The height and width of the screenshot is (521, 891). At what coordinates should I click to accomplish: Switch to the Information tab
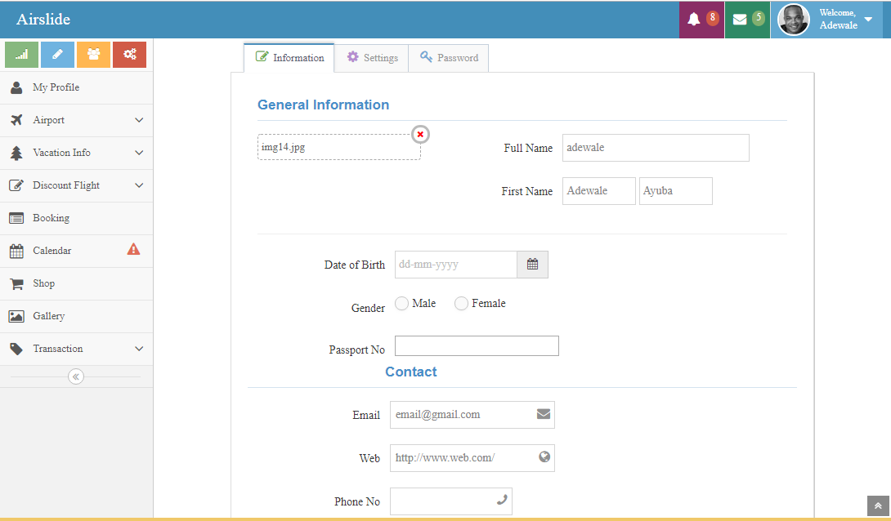point(289,58)
